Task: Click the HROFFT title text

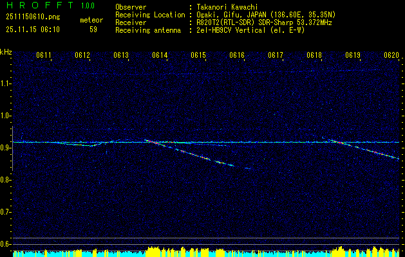Action: pos(40,5)
